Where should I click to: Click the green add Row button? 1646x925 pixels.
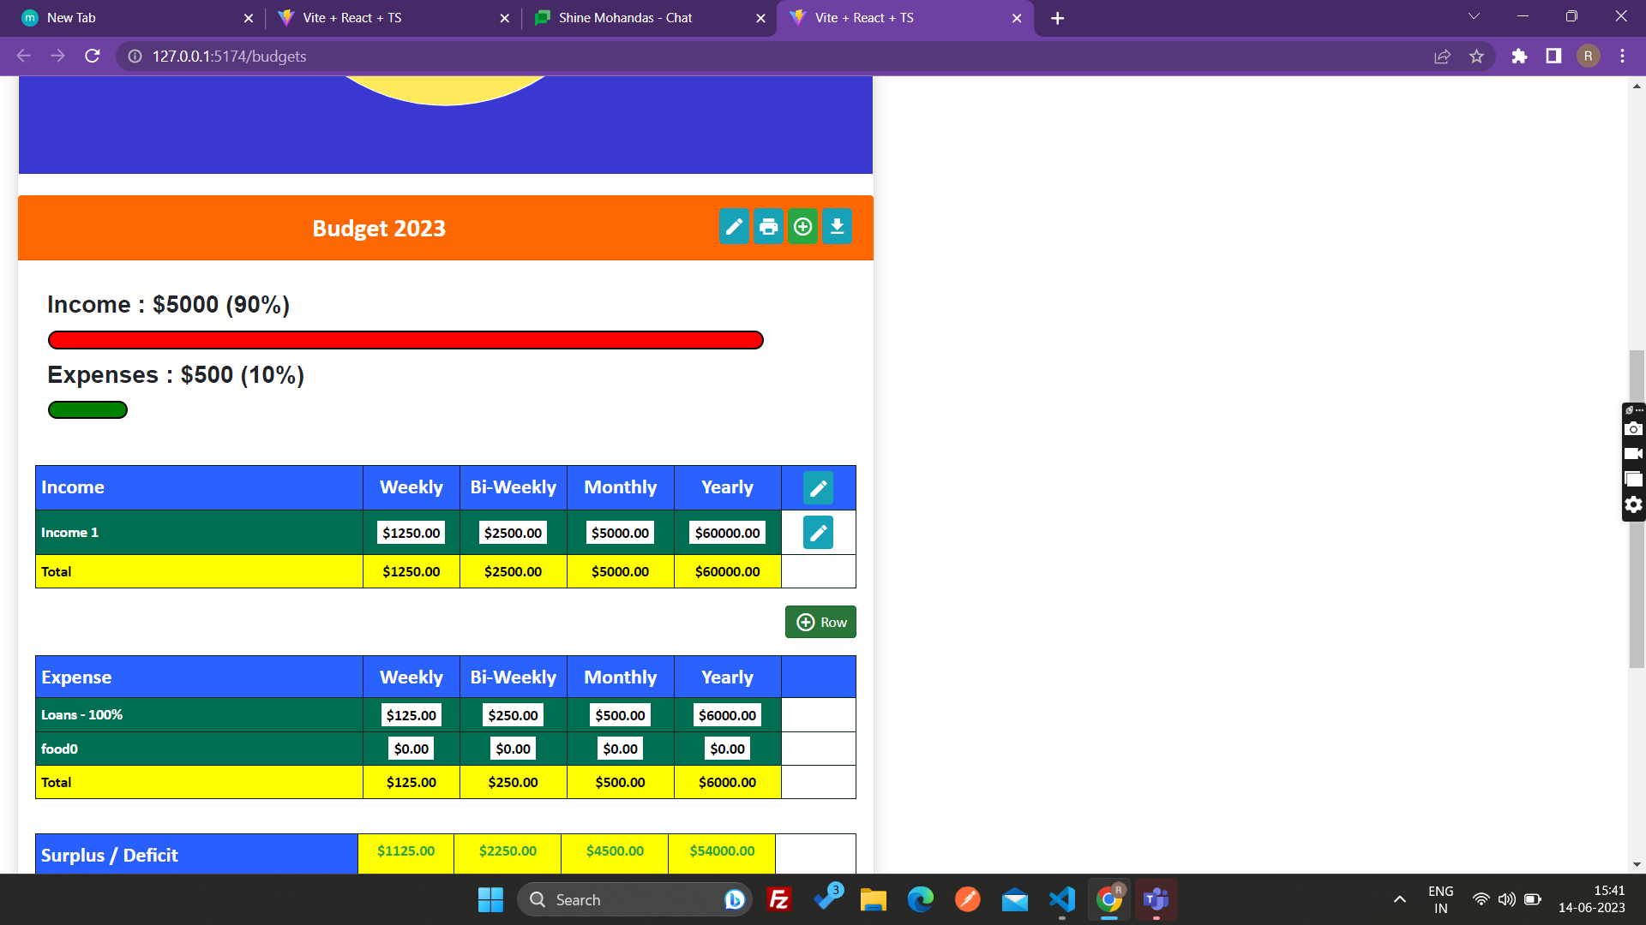click(x=820, y=623)
